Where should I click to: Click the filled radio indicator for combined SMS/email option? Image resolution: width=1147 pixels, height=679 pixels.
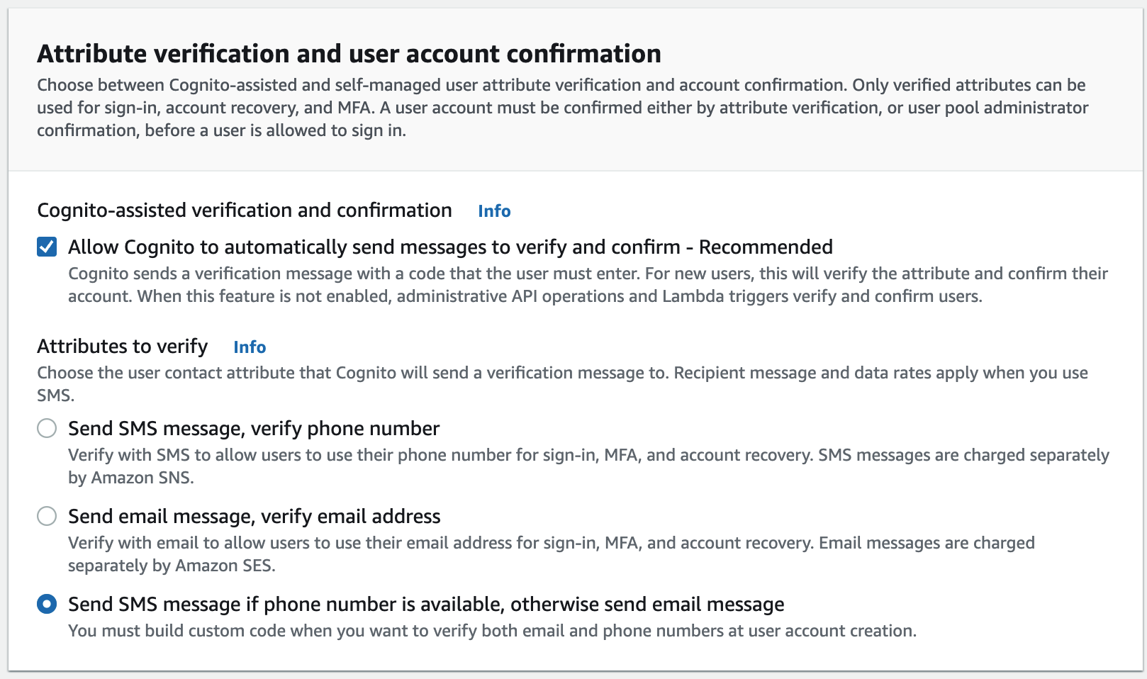click(x=46, y=604)
